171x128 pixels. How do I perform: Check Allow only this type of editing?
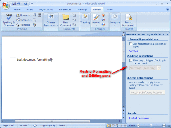pyautogui.click(x=131, y=60)
